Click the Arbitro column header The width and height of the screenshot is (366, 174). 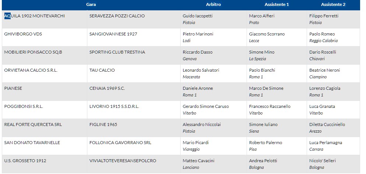(x=213, y=5)
